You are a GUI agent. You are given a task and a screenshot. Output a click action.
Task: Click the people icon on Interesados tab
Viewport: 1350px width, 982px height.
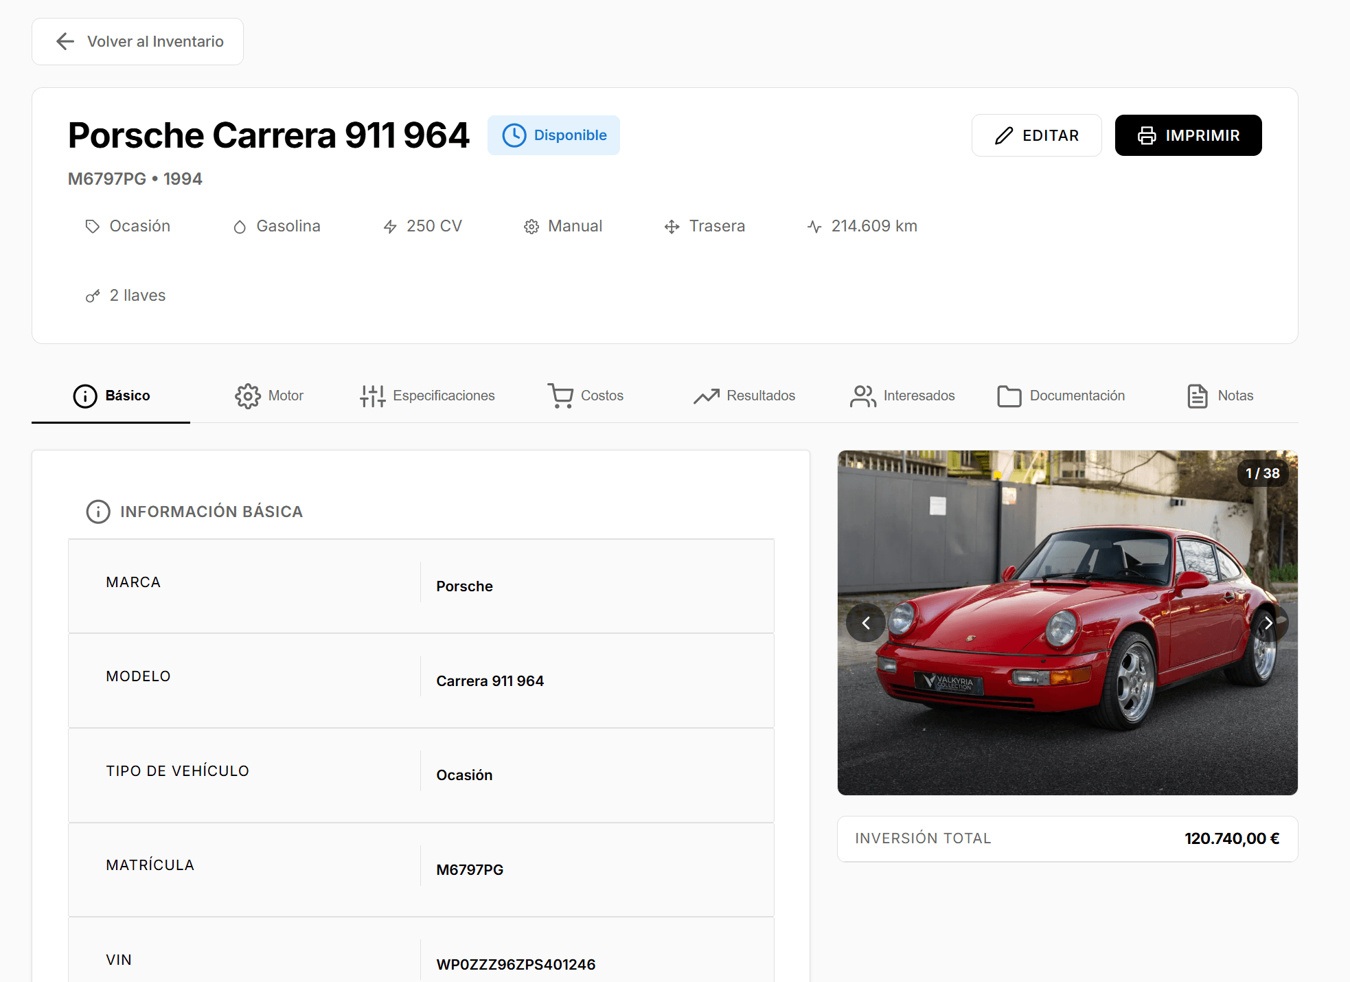[863, 396]
